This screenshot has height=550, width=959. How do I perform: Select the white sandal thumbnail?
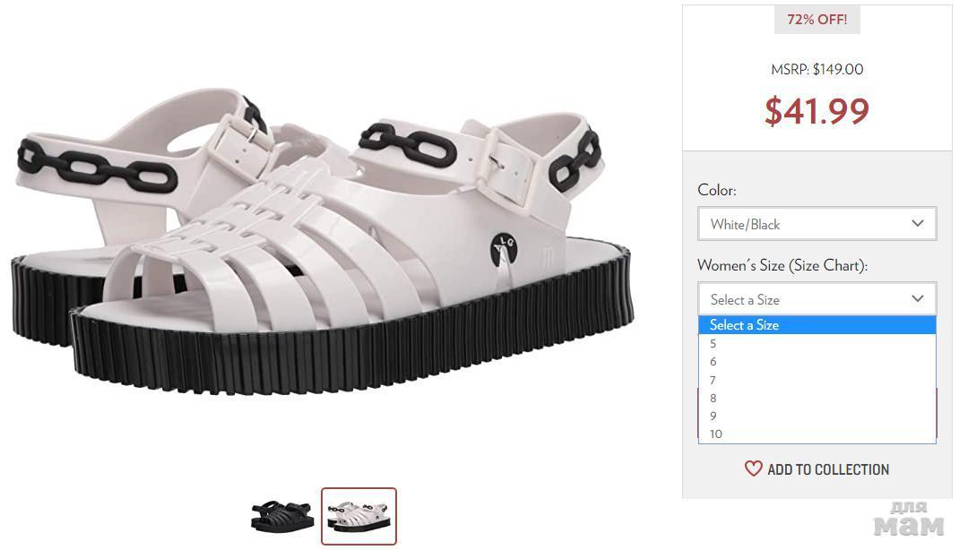pos(359,517)
